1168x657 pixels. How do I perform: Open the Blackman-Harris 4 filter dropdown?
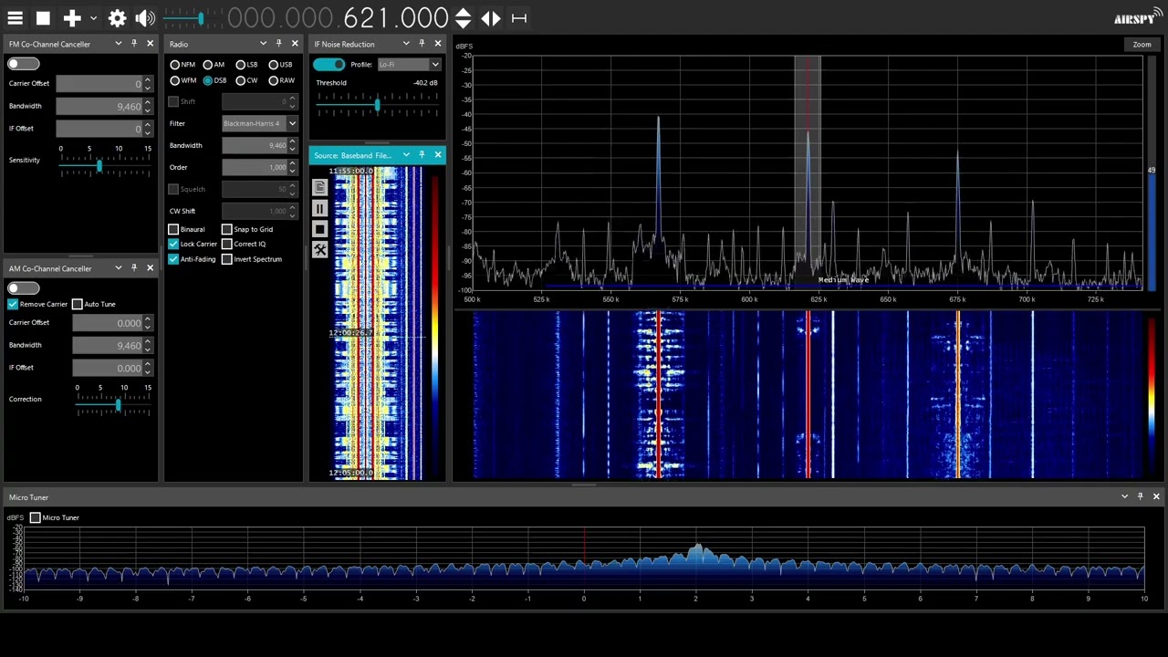260,123
